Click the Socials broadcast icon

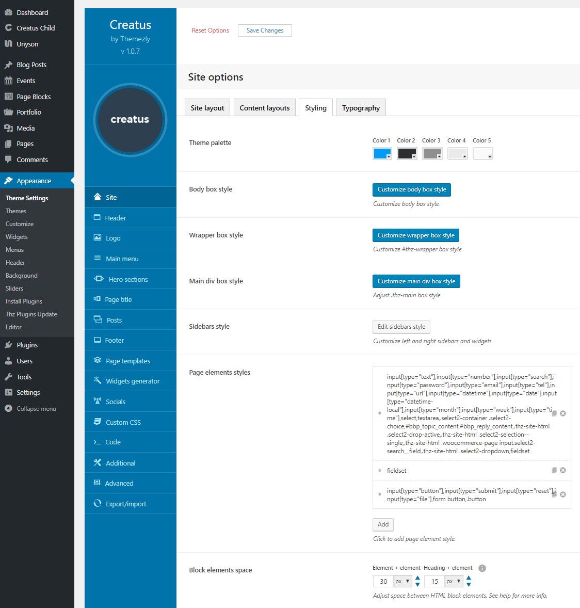(97, 401)
